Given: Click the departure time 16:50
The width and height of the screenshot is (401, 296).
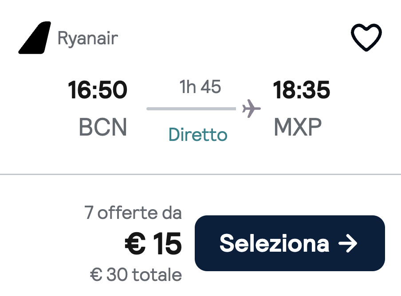Looking at the screenshot, I should (x=97, y=90).
